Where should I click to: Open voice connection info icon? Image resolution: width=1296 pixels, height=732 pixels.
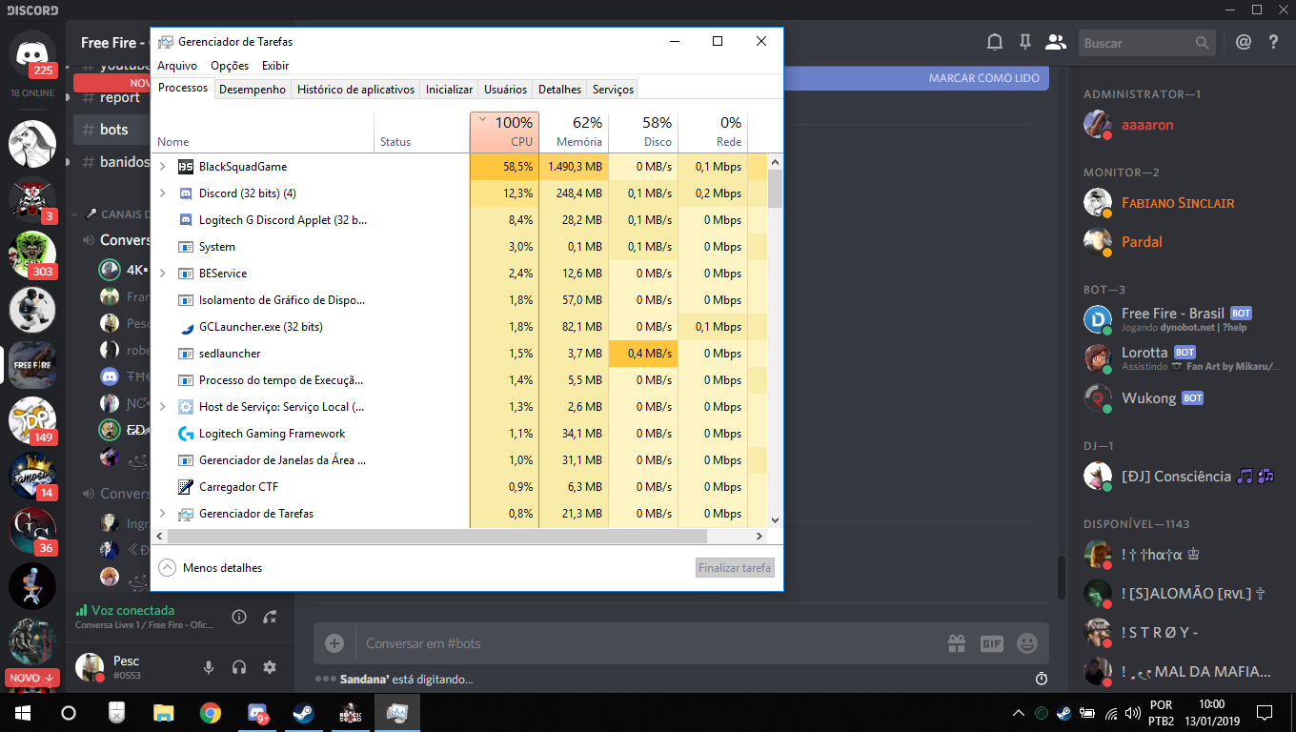pyautogui.click(x=239, y=617)
